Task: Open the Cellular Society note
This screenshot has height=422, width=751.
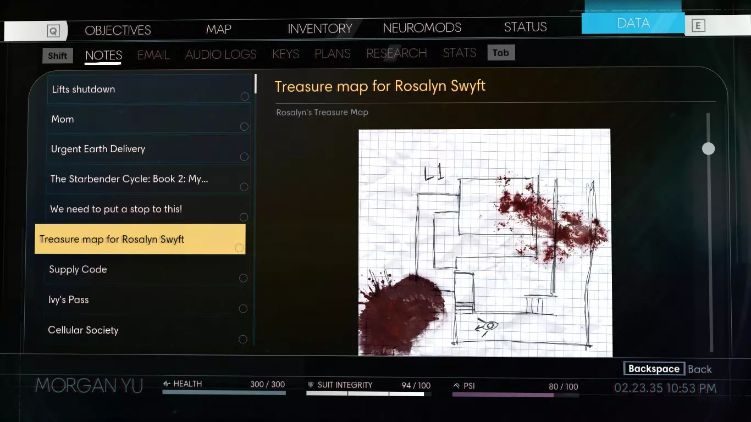Action: tap(146, 330)
